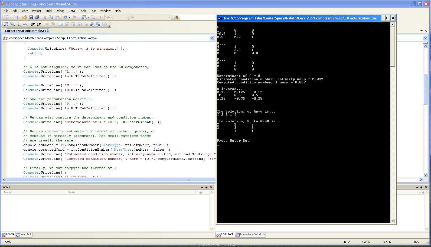Screen dimensions: 431x247
Task: Click the INS indicator in status bar
Action: (416, 242)
